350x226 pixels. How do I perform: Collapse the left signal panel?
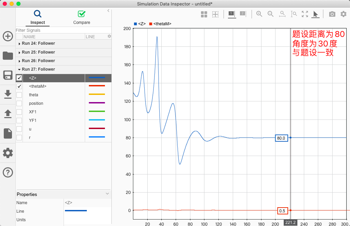108,11
